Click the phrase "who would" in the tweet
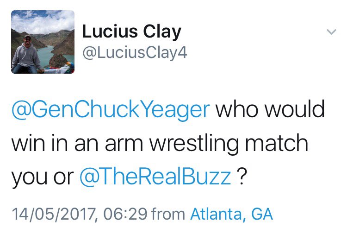 (270, 109)
